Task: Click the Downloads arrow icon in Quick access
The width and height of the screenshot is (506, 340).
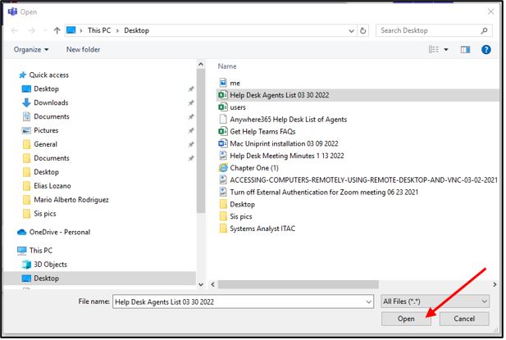Action: (x=26, y=103)
